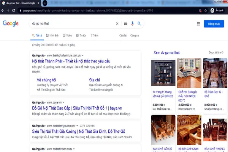Open Đồ Gỗ Nội Thất Cao Cấp baya.vn link
The height and width of the screenshot is (152, 228).
point(77,108)
